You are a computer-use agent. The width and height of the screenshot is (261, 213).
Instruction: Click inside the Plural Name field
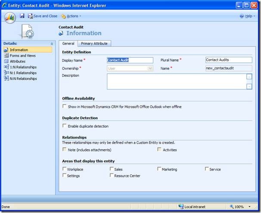[x=228, y=60]
